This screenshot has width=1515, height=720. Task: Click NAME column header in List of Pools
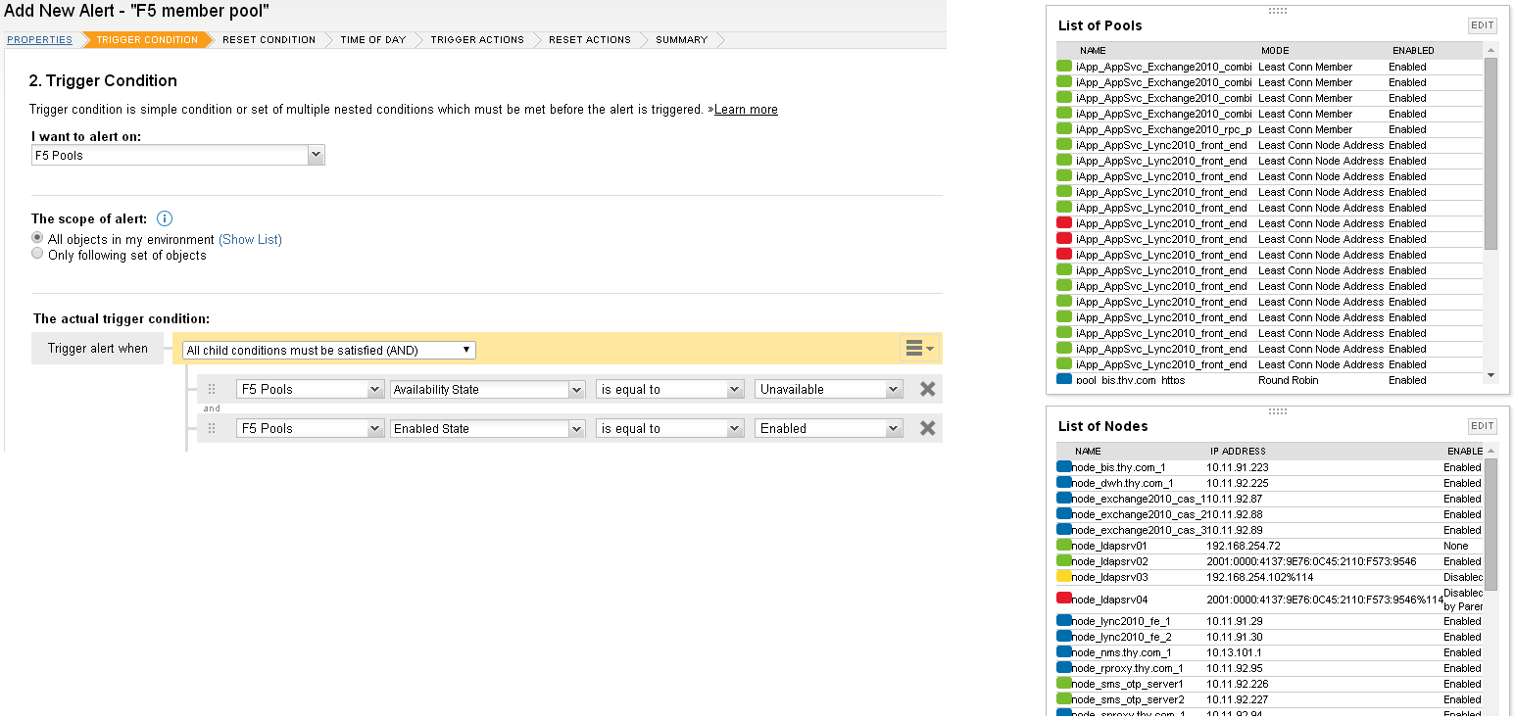pyautogui.click(x=1093, y=50)
